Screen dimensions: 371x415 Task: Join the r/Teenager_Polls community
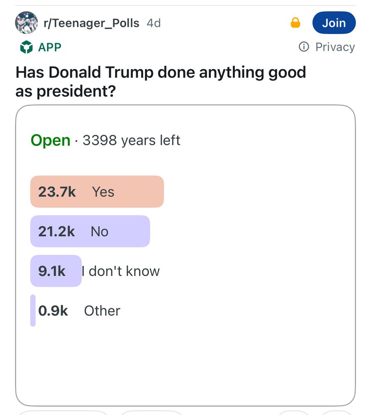334,23
